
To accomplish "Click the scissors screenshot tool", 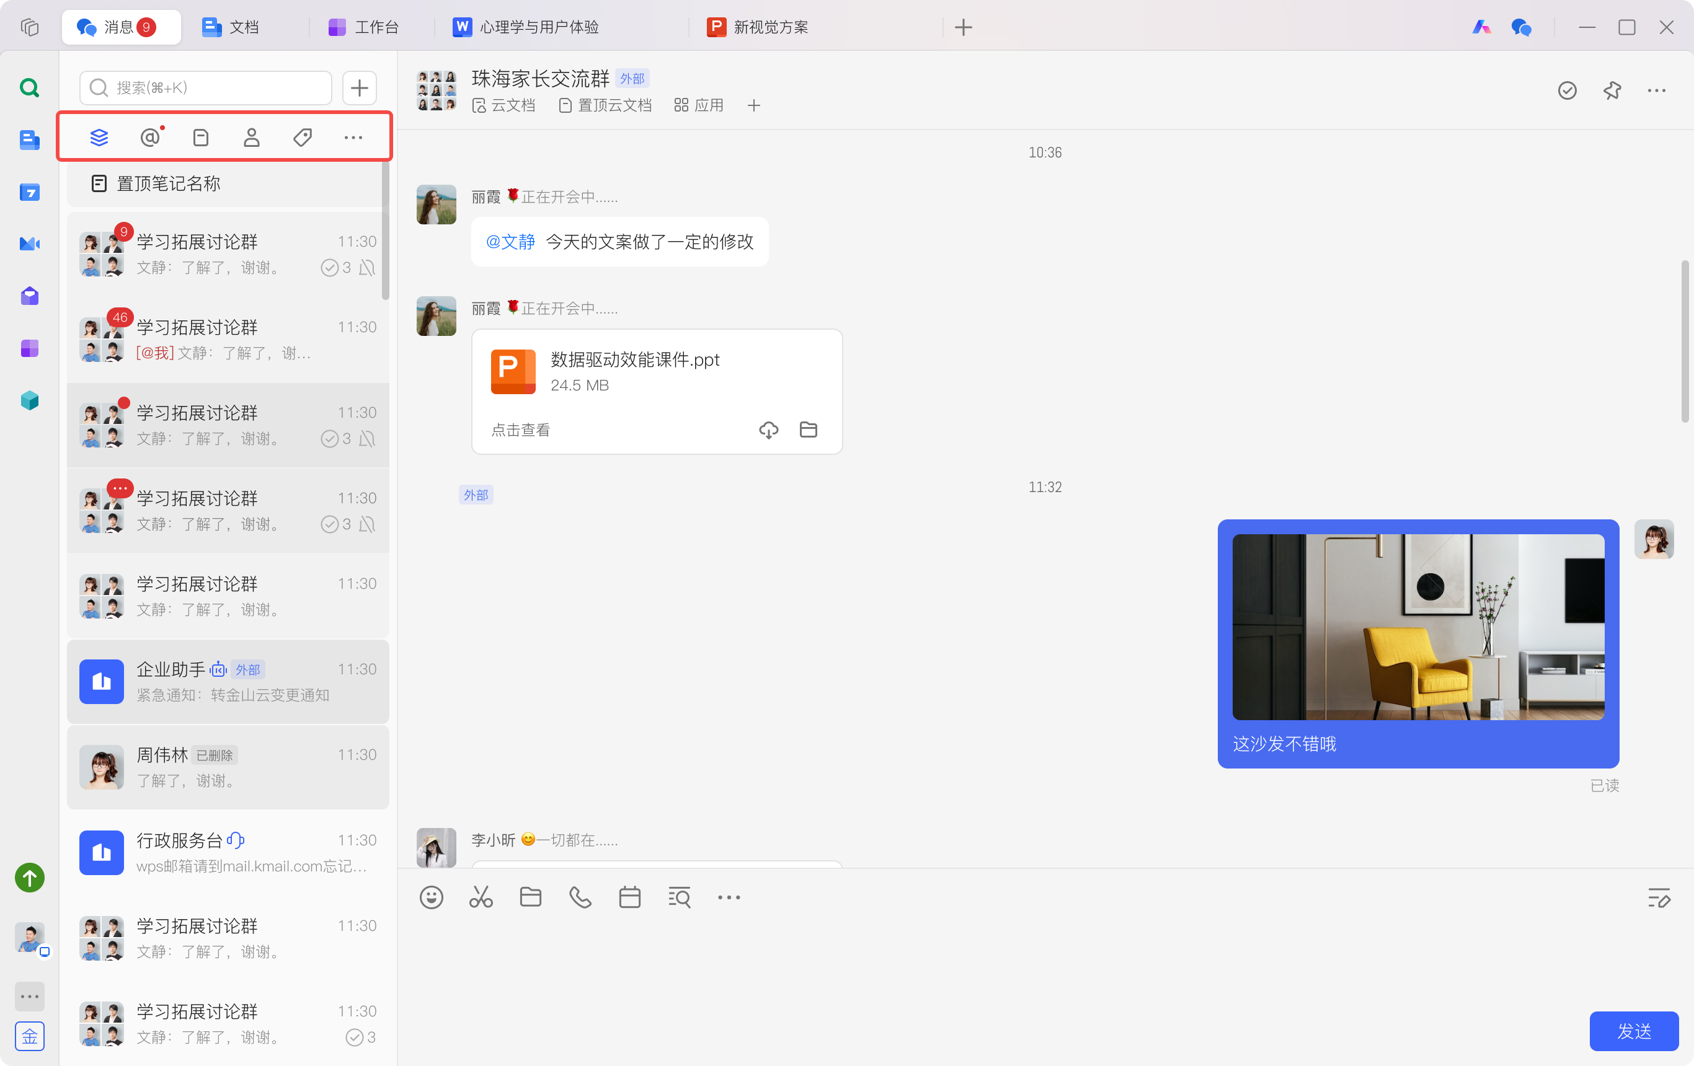I will [481, 897].
